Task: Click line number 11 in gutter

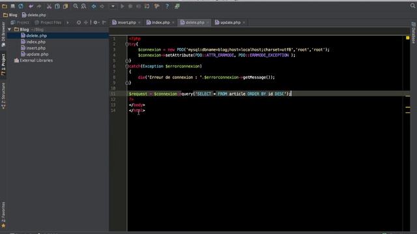Action: pyautogui.click(x=113, y=94)
